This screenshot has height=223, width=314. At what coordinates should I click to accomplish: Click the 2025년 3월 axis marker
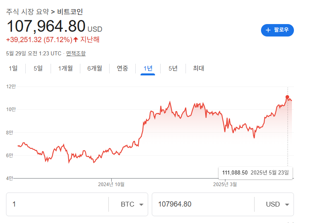coord(225,184)
